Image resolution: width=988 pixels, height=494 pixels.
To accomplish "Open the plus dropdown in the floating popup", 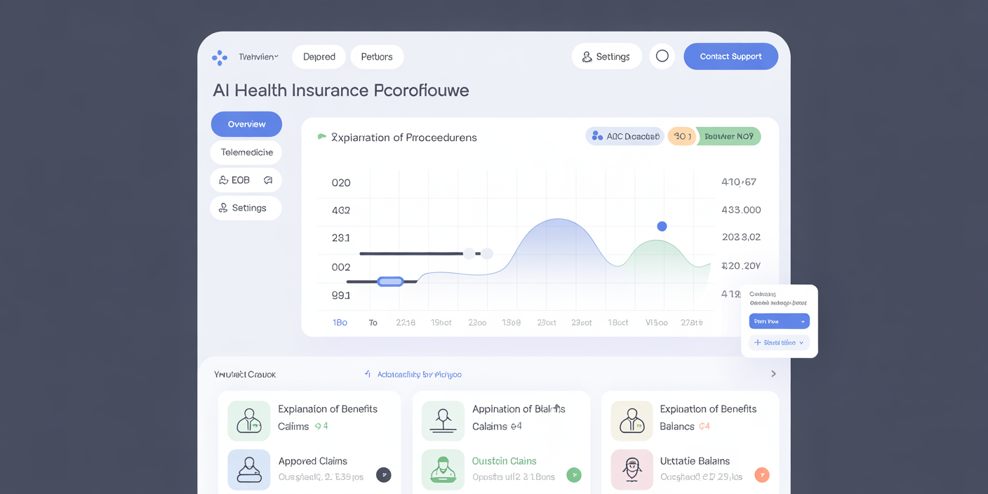I will click(780, 342).
